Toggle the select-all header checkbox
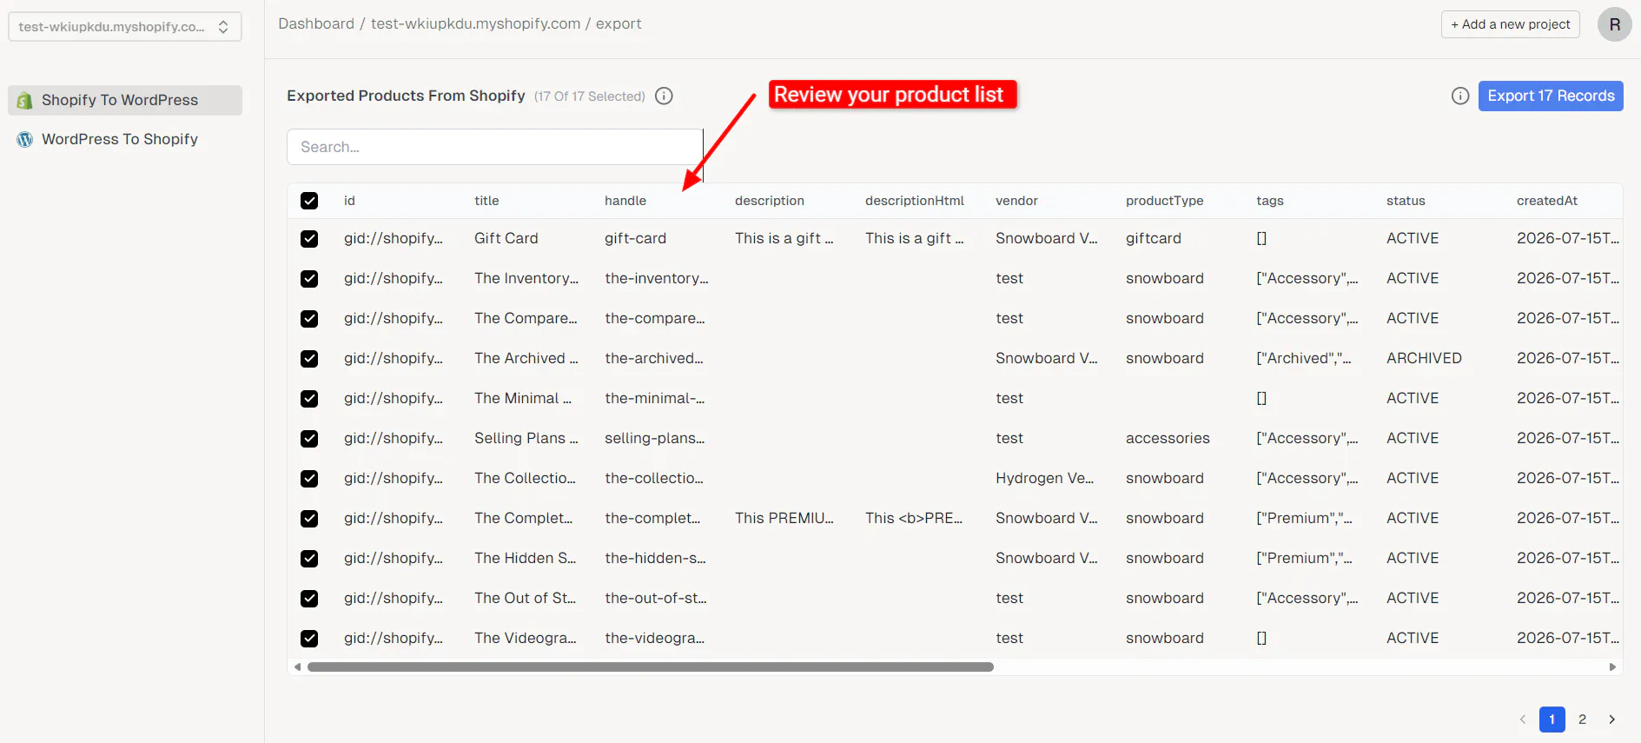 pos(309,201)
